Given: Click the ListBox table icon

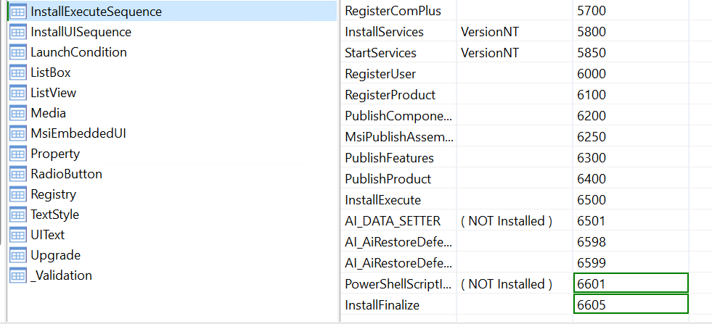Looking at the screenshot, I should [x=18, y=72].
